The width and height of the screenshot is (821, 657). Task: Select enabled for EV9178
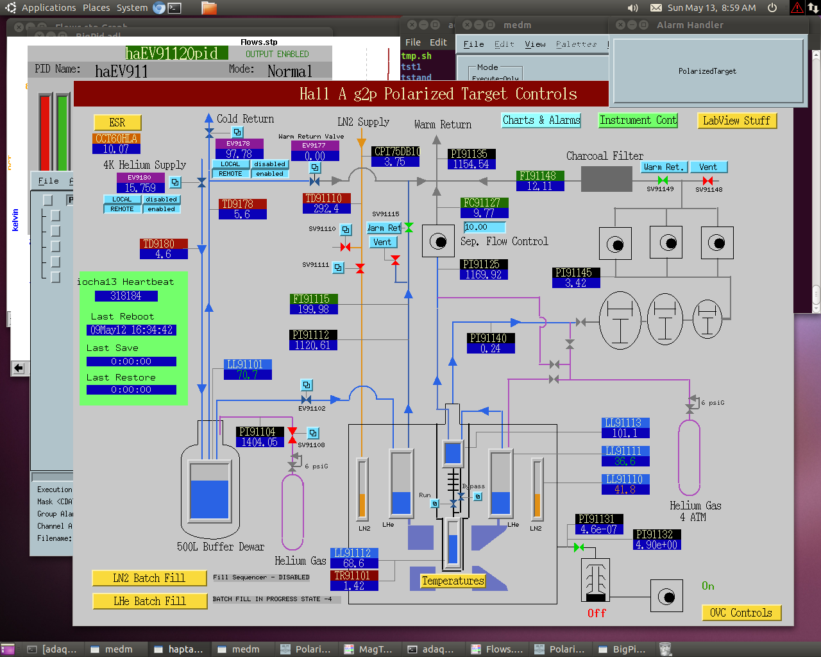(x=269, y=174)
